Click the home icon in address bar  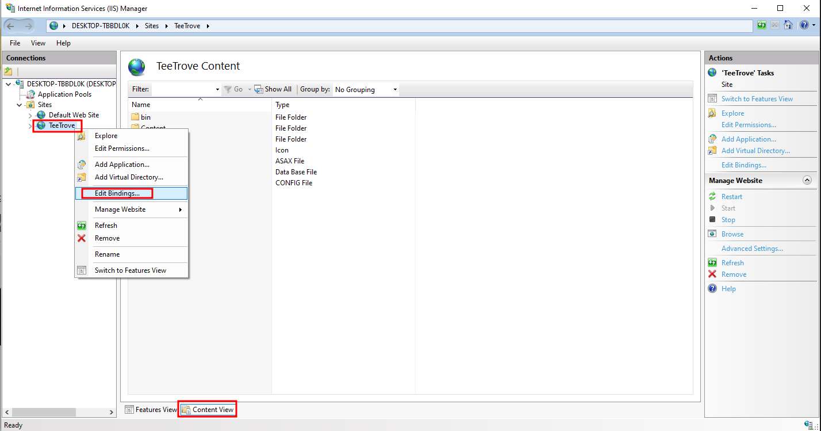point(788,25)
